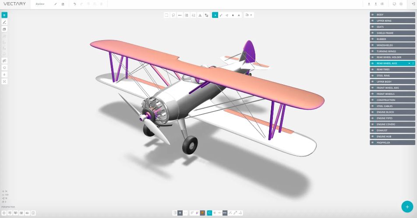Image resolution: width=417 pixels, height=218 pixels.
Task: Click the crossed-arrows icon at bottom of left toolbar
Action: point(4,81)
